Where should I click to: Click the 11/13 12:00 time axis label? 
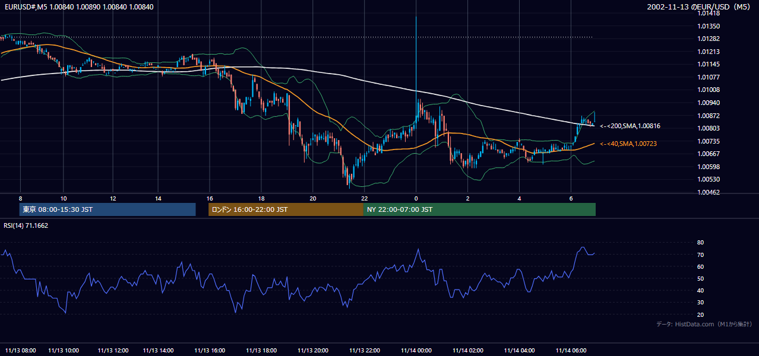coord(113,351)
